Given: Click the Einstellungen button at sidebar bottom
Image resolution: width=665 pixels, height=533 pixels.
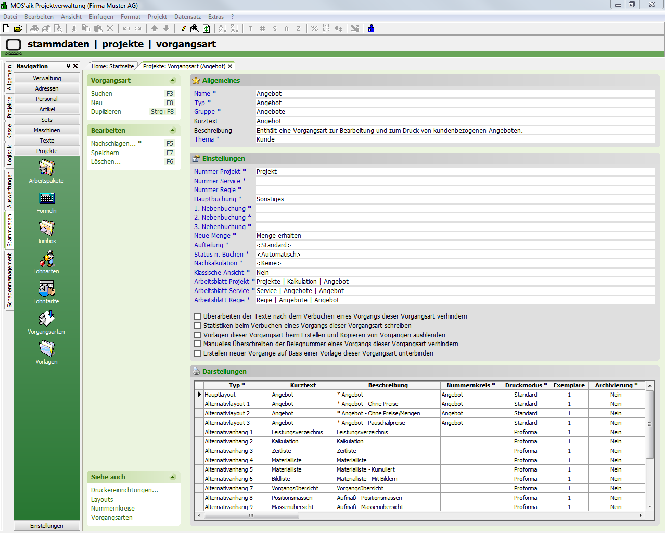Looking at the screenshot, I should point(47,526).
